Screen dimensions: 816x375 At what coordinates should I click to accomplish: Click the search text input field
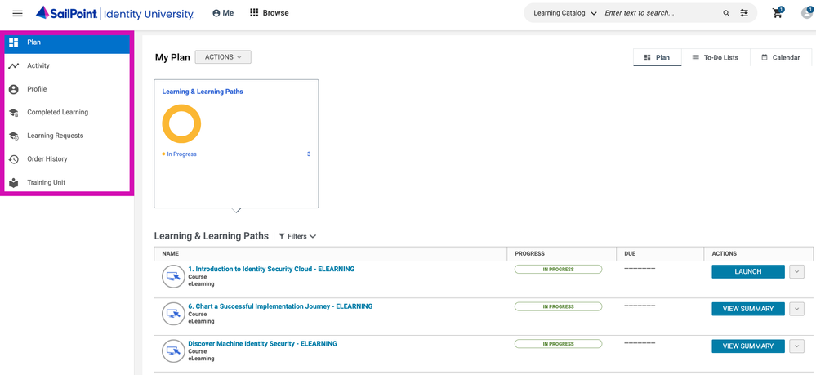pyautogui.click(x=658, y=13)
